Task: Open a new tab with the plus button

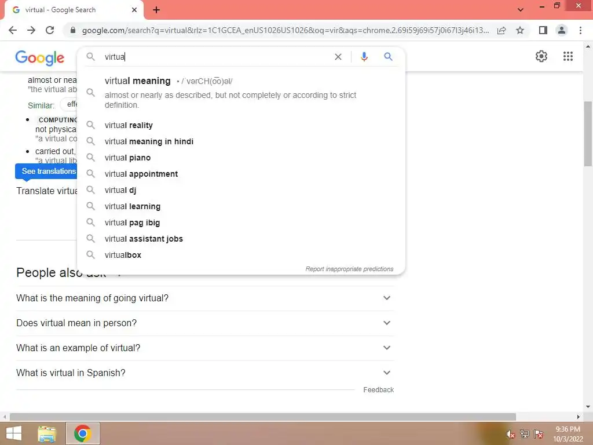Action: (x=156, y=10)
